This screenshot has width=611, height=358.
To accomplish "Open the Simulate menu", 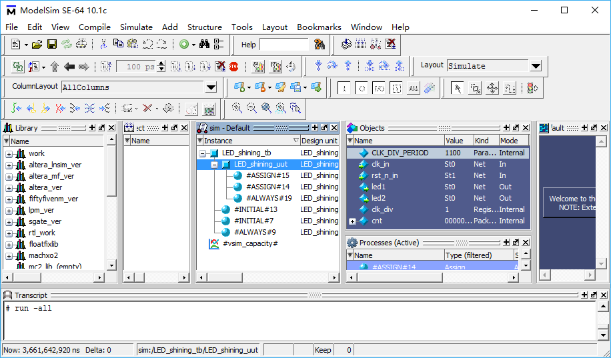I will pyautogui.click(x=136, y=27).
